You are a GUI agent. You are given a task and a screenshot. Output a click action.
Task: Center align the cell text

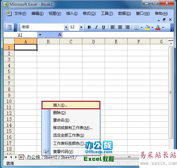click(x=120, y=27)
